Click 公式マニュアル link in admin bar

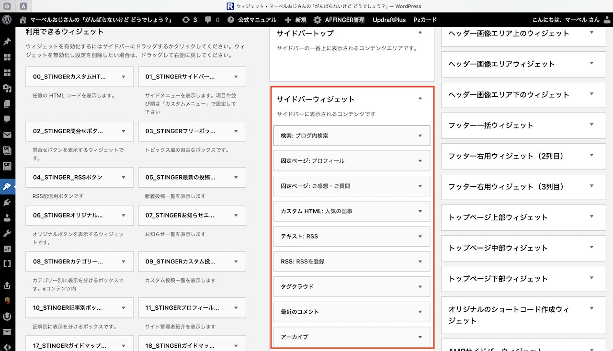[x=252, y=20]
